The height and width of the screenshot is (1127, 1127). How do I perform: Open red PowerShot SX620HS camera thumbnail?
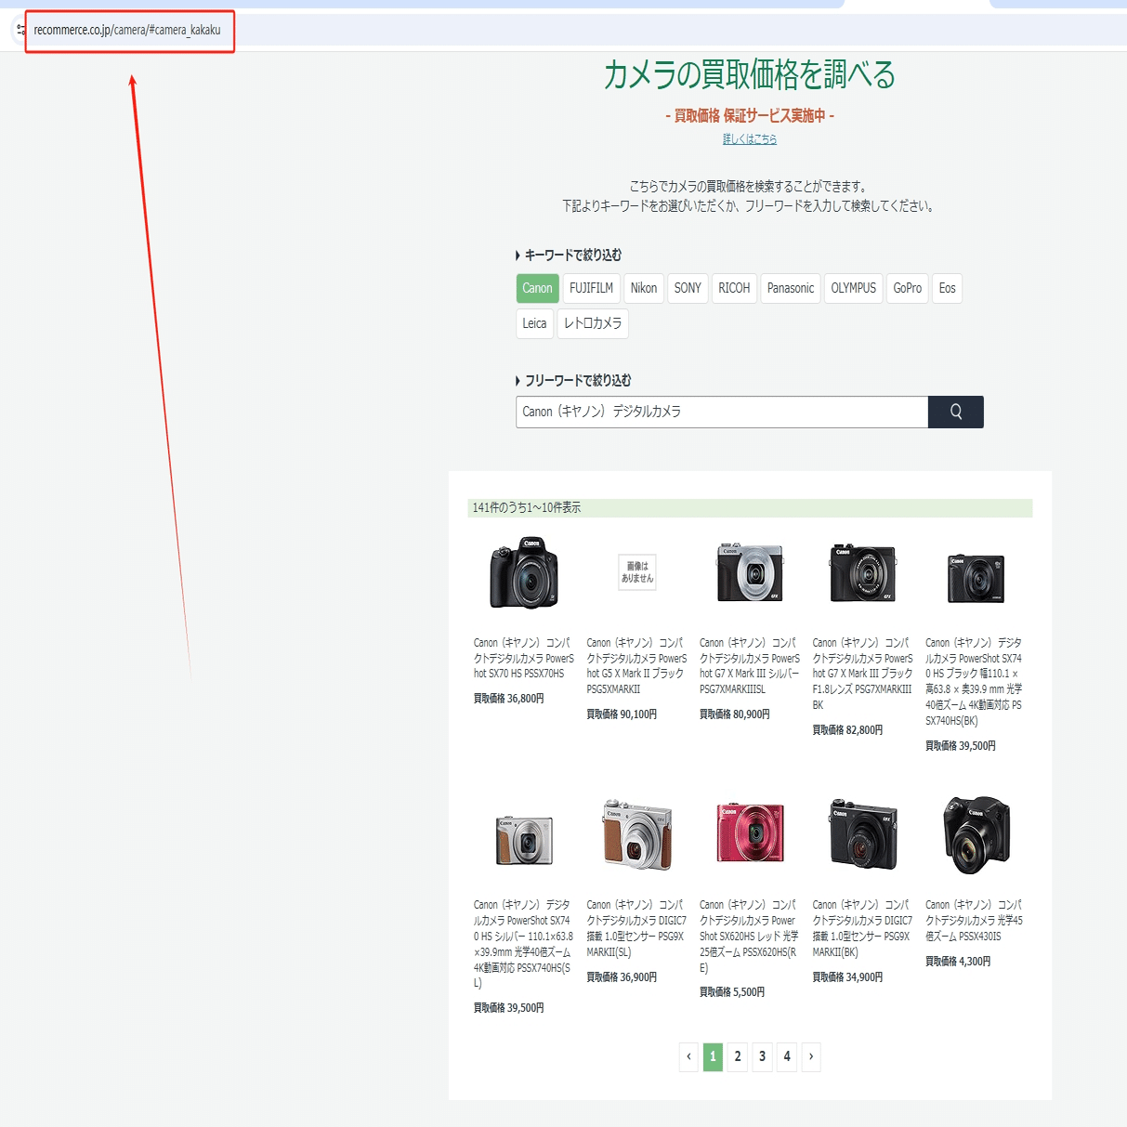750,833
